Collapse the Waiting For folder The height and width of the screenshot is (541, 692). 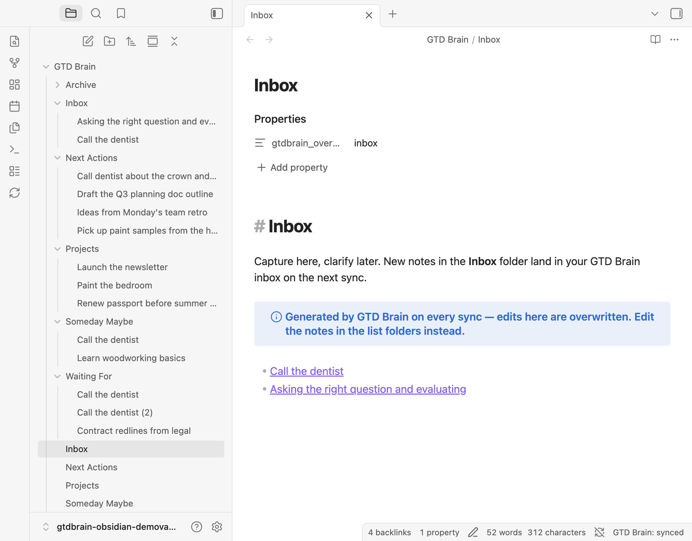pos(57,376)
